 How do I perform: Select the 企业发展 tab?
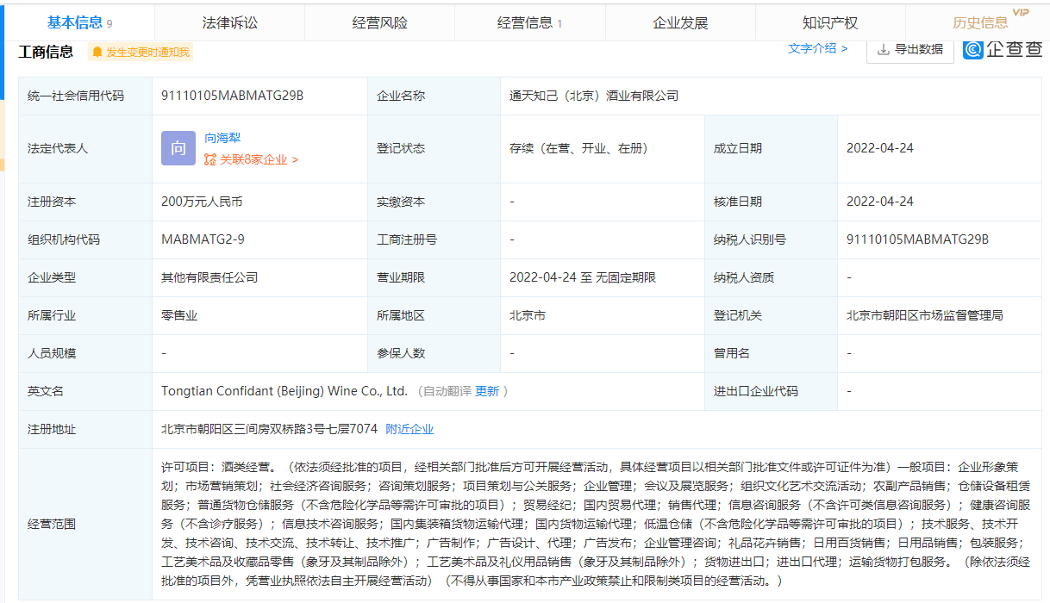pyautogui.click(x=680, y=23)
